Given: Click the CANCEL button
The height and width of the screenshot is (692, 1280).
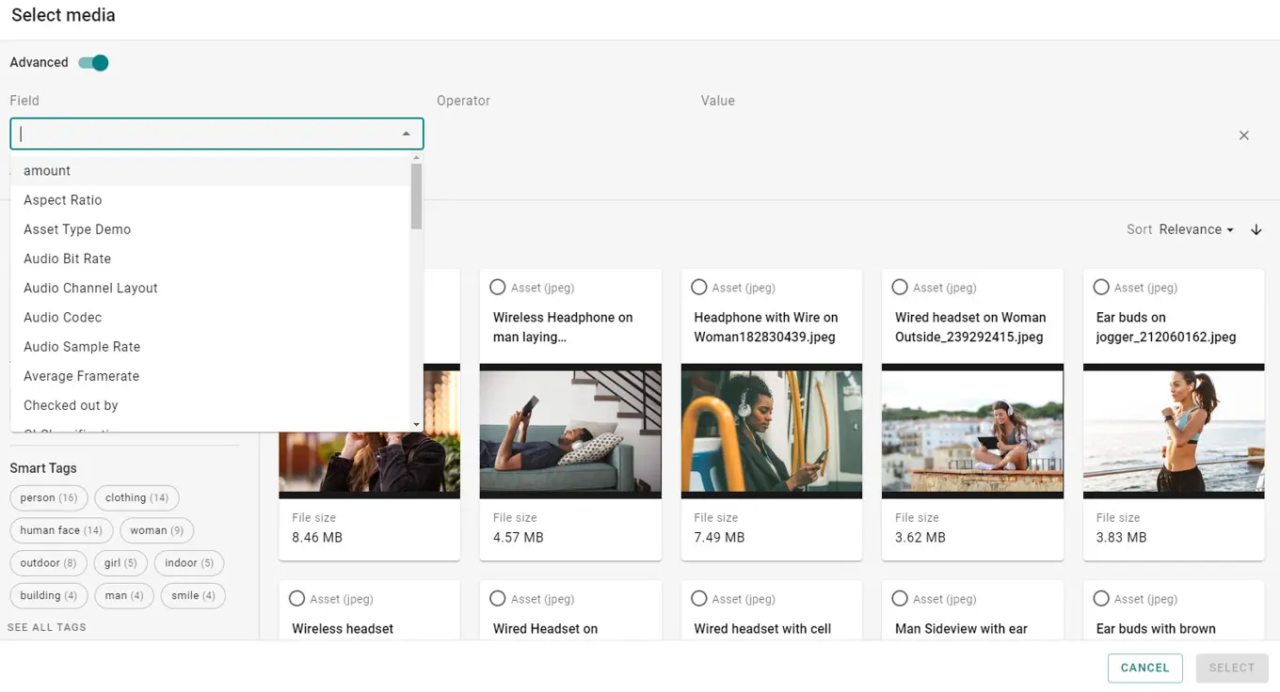Looking at the screenshot, I should click(1144, 668).
